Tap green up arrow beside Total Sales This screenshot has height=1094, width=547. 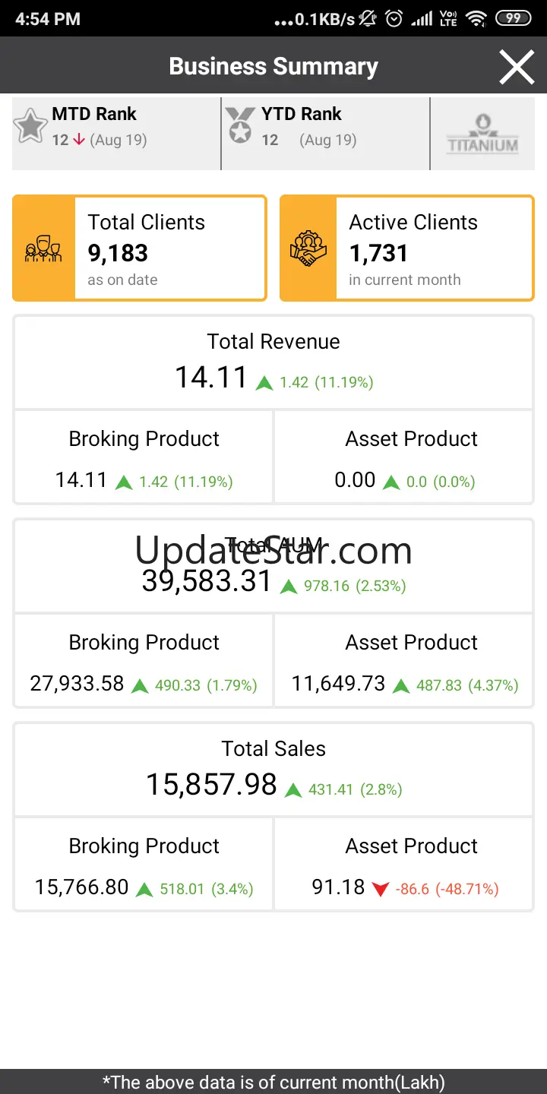(x=293, y=790)
